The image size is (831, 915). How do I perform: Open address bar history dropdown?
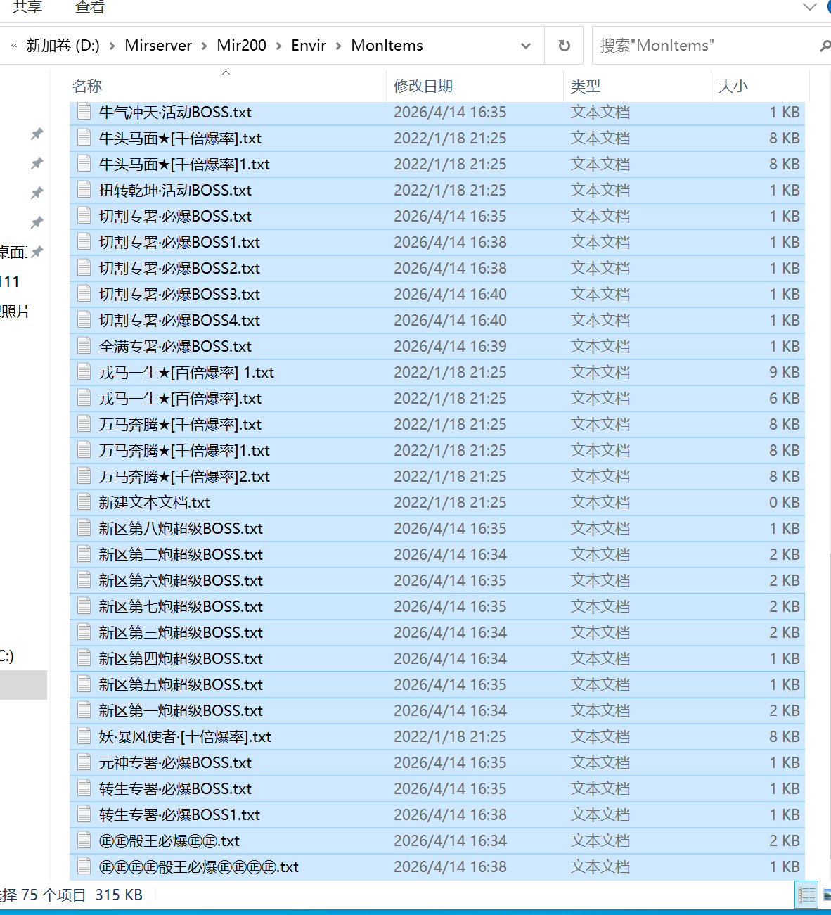coord(526,46)
